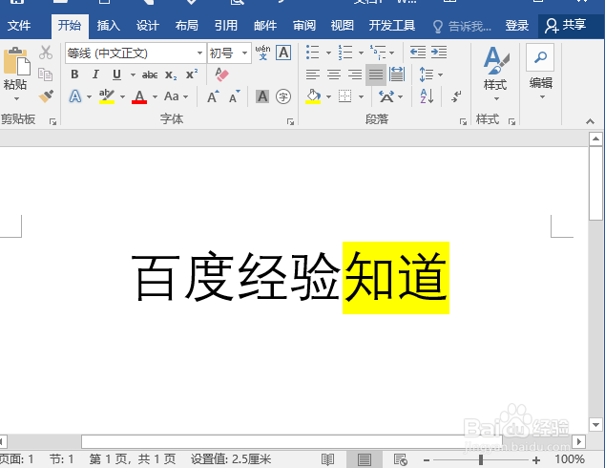Decrease font size with smaller A
Image resolution: width=605 pixels, height=468 pixels.
(234, 96)
